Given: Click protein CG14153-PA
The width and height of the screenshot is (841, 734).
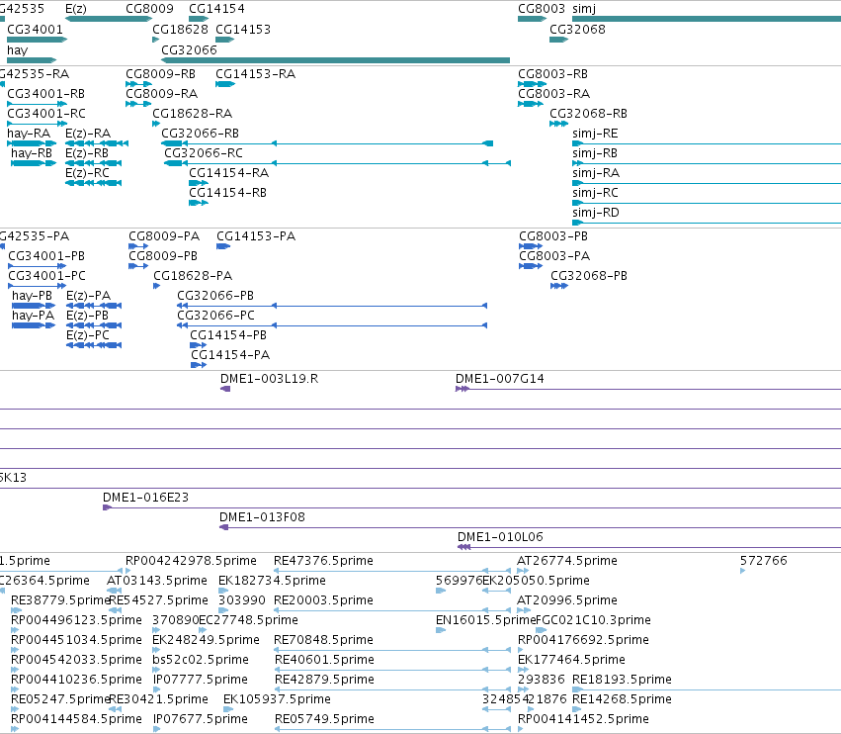Looking at the screenshot, I should [x=256, y=236].
